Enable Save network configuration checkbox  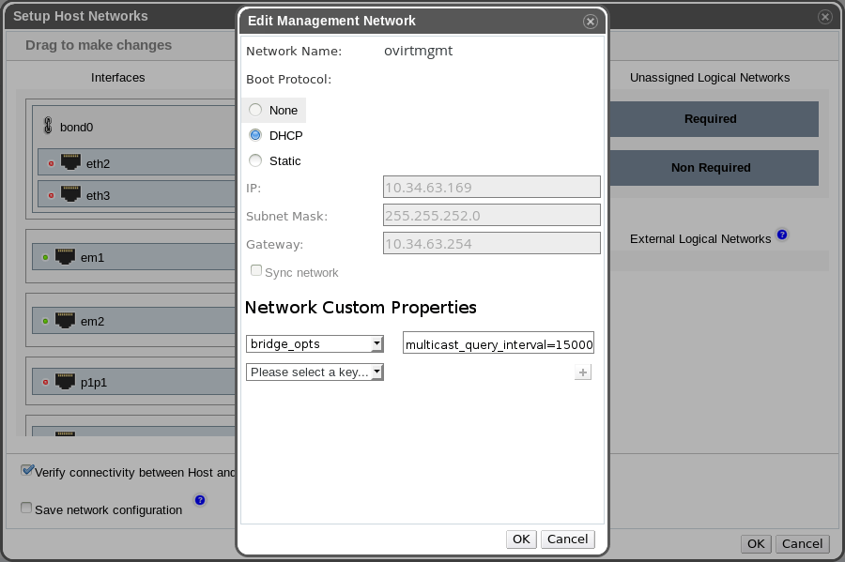pos(26,509)
